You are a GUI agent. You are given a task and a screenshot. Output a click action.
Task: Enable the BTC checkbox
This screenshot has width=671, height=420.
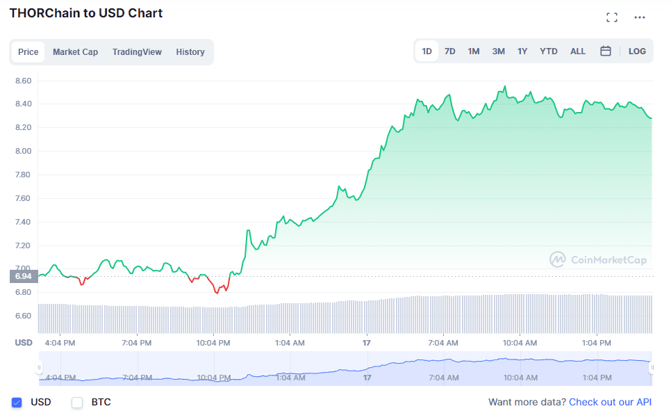(x=76, y=402)
